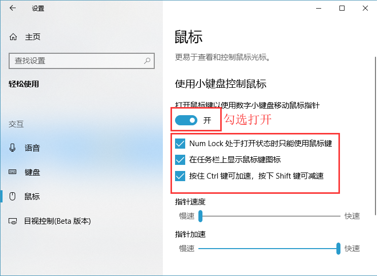The image size is (377, 276).
Task: Uncheck the Ctrl/Shift speed checkbox
Action: click(x=180, y=176)
